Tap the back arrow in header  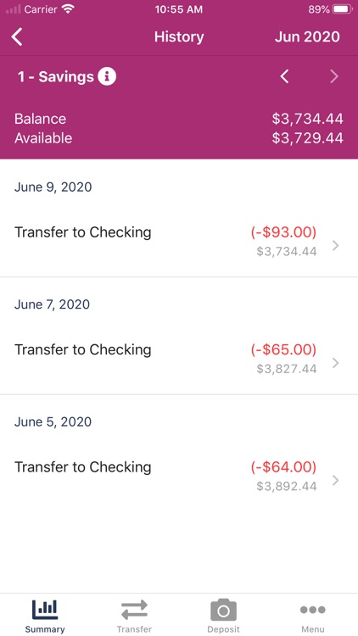point(17,37)
